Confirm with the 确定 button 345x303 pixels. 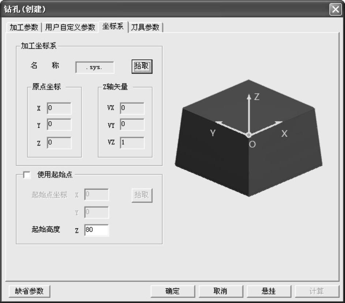coord(173,291)
